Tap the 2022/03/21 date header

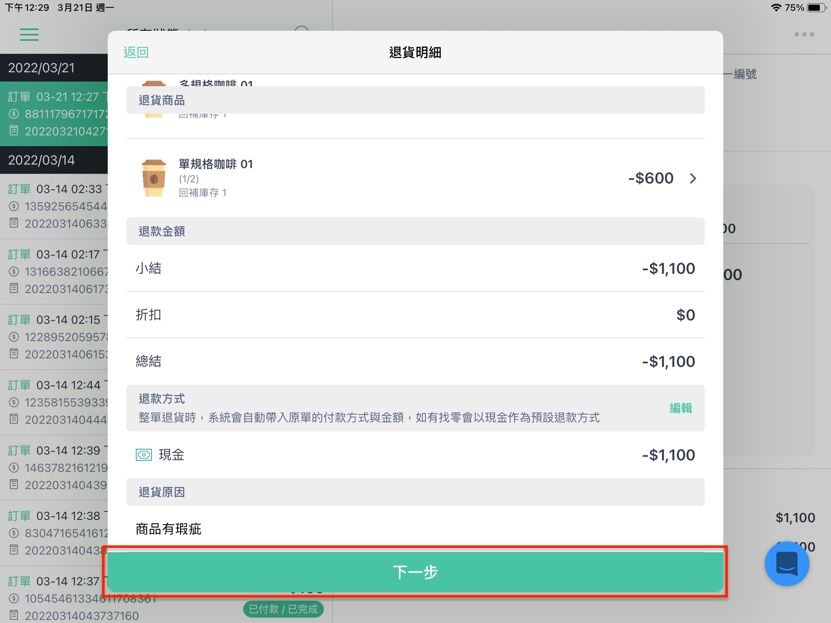[x=54, y=68]
